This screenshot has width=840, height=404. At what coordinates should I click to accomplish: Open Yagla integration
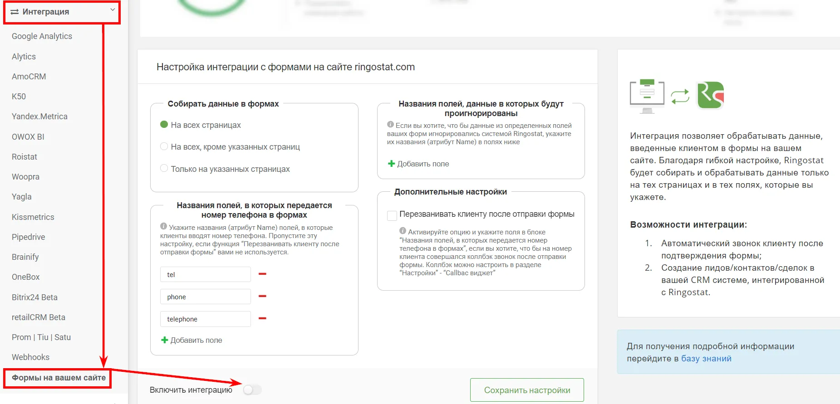pos(21,197)
